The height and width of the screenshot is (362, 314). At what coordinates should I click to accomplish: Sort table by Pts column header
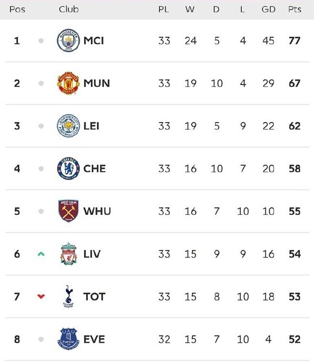(x=294, y=9)
